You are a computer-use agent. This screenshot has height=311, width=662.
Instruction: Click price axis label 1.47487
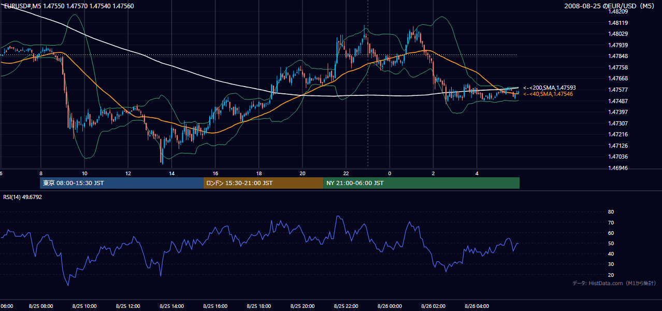point(618,101)
